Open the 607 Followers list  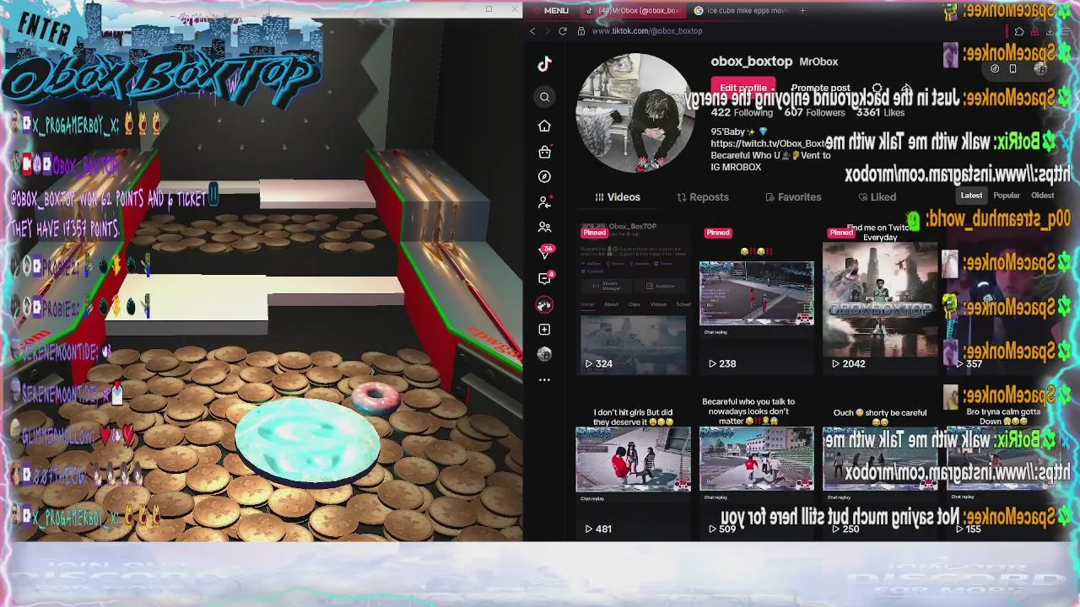[814, 112]
